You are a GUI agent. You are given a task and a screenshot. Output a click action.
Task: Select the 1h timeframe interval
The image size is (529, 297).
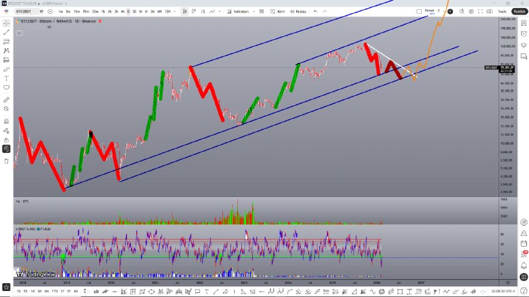tap(102, 11)
